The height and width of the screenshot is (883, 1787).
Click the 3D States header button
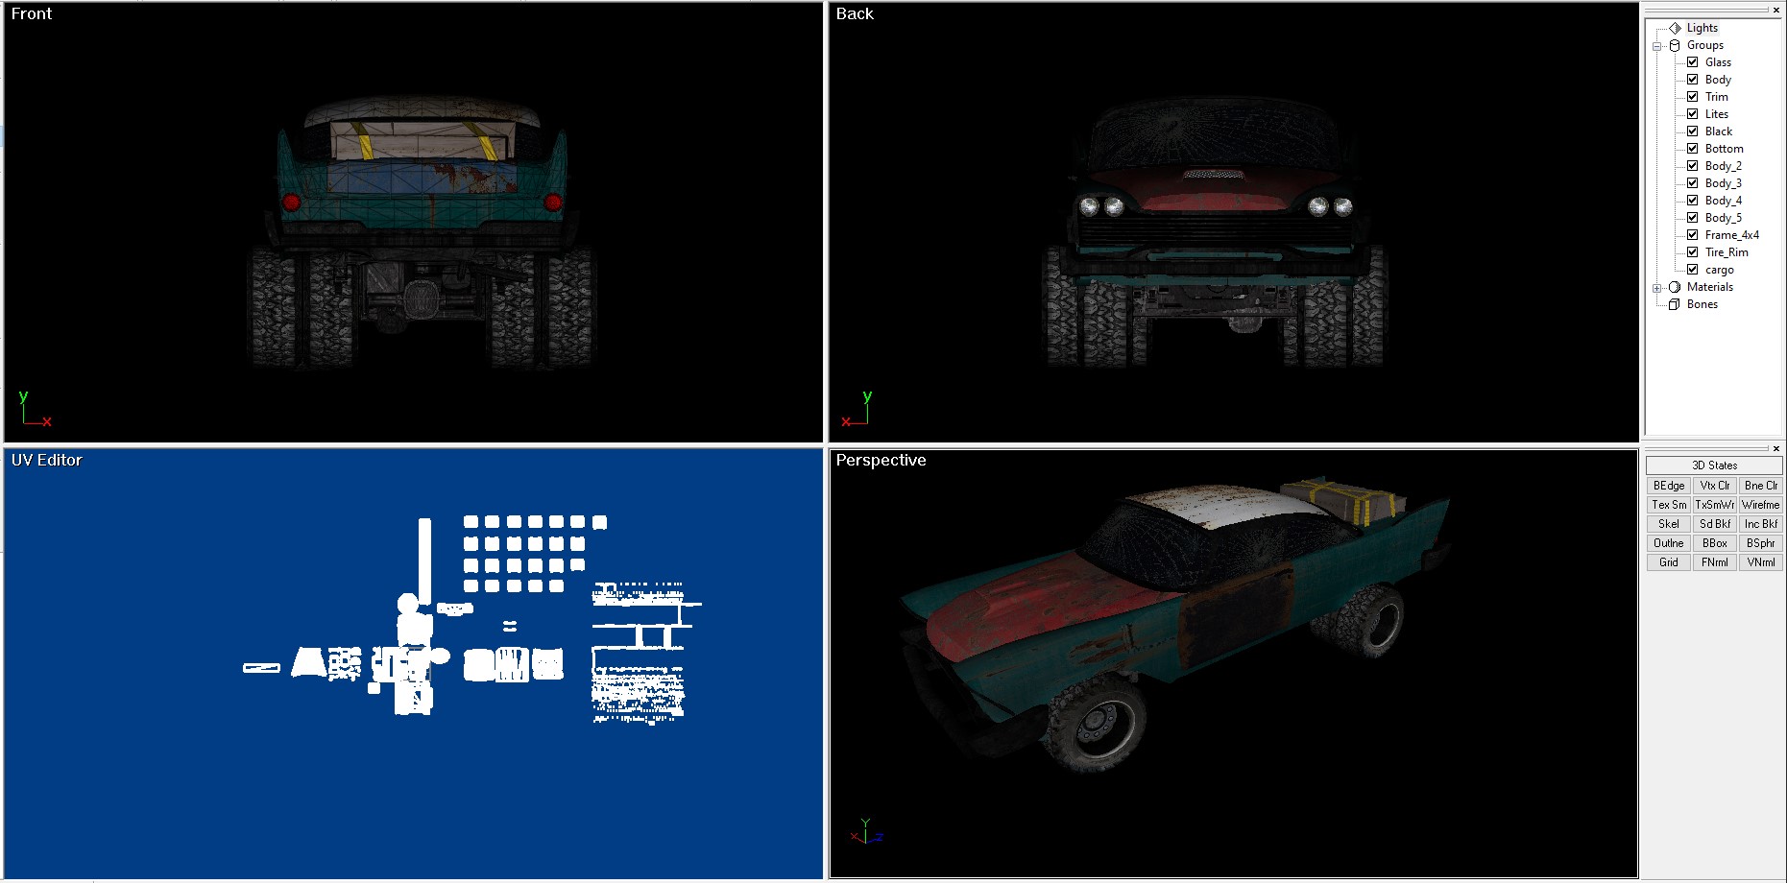coord(1714,465)
